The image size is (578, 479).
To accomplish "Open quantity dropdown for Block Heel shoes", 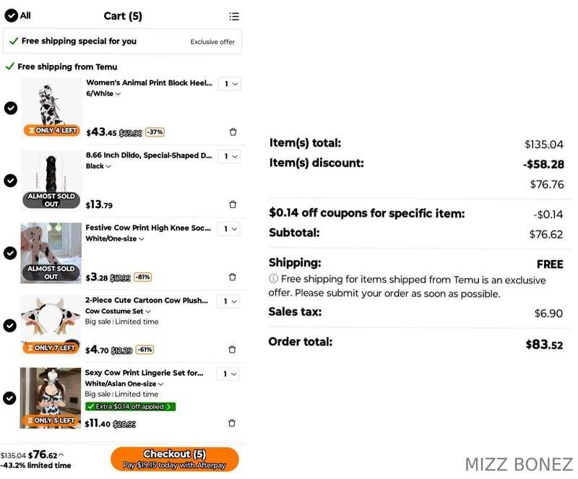I will pos(229,84).
